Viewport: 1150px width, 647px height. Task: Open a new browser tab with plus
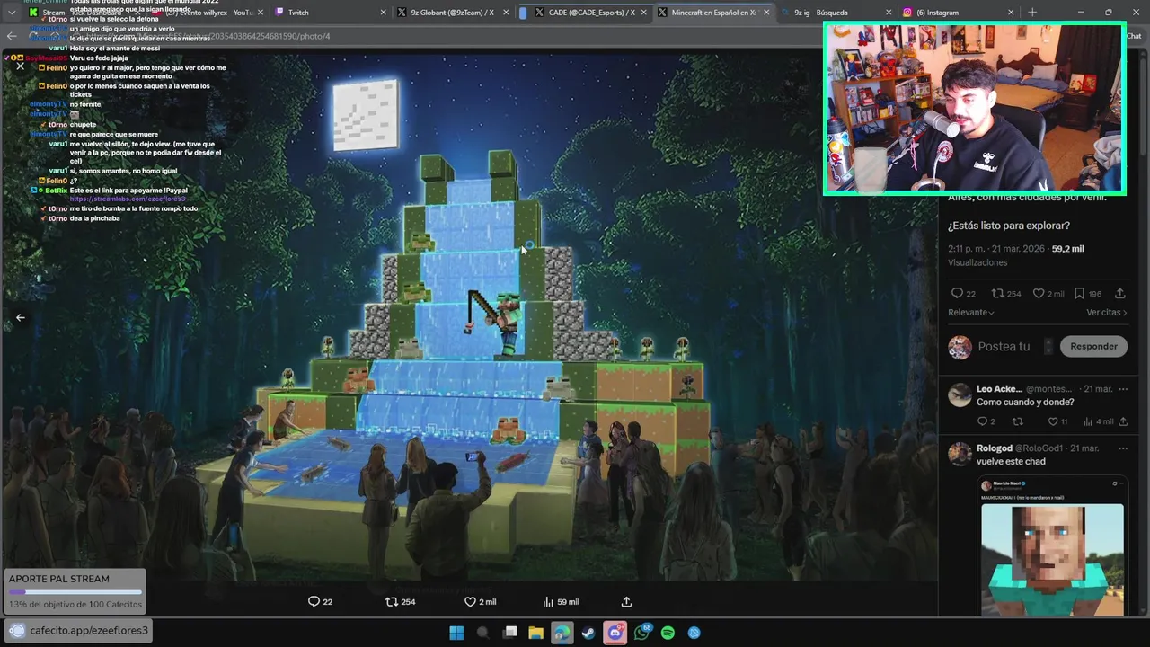(x=1031, y=13)
